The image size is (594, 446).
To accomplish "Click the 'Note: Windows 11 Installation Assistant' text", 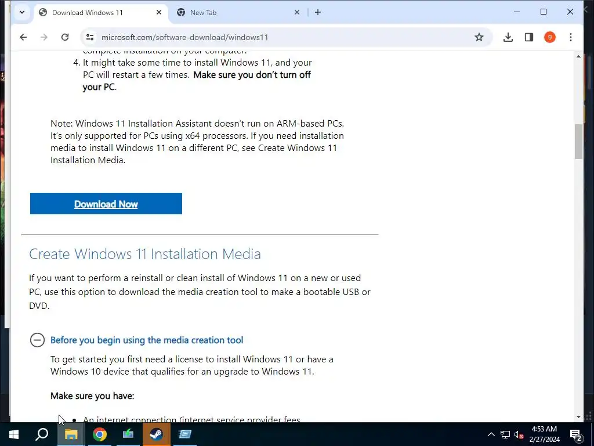I will (x=131, y=123).
